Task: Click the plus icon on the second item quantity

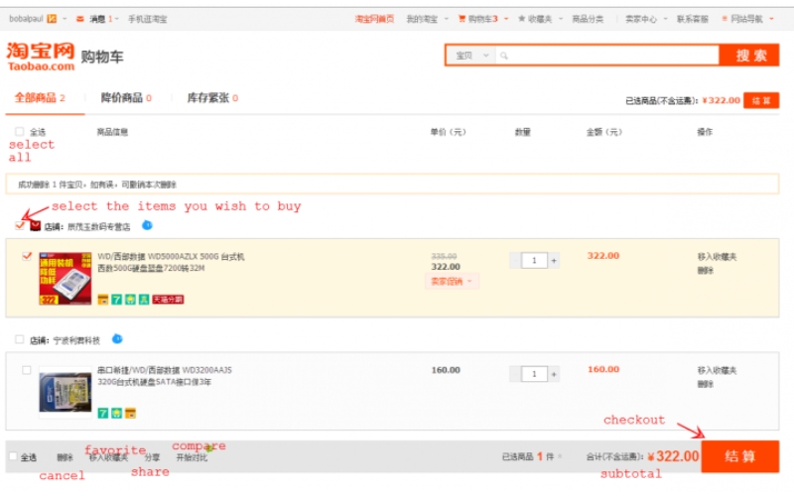Action: (554, 374)
